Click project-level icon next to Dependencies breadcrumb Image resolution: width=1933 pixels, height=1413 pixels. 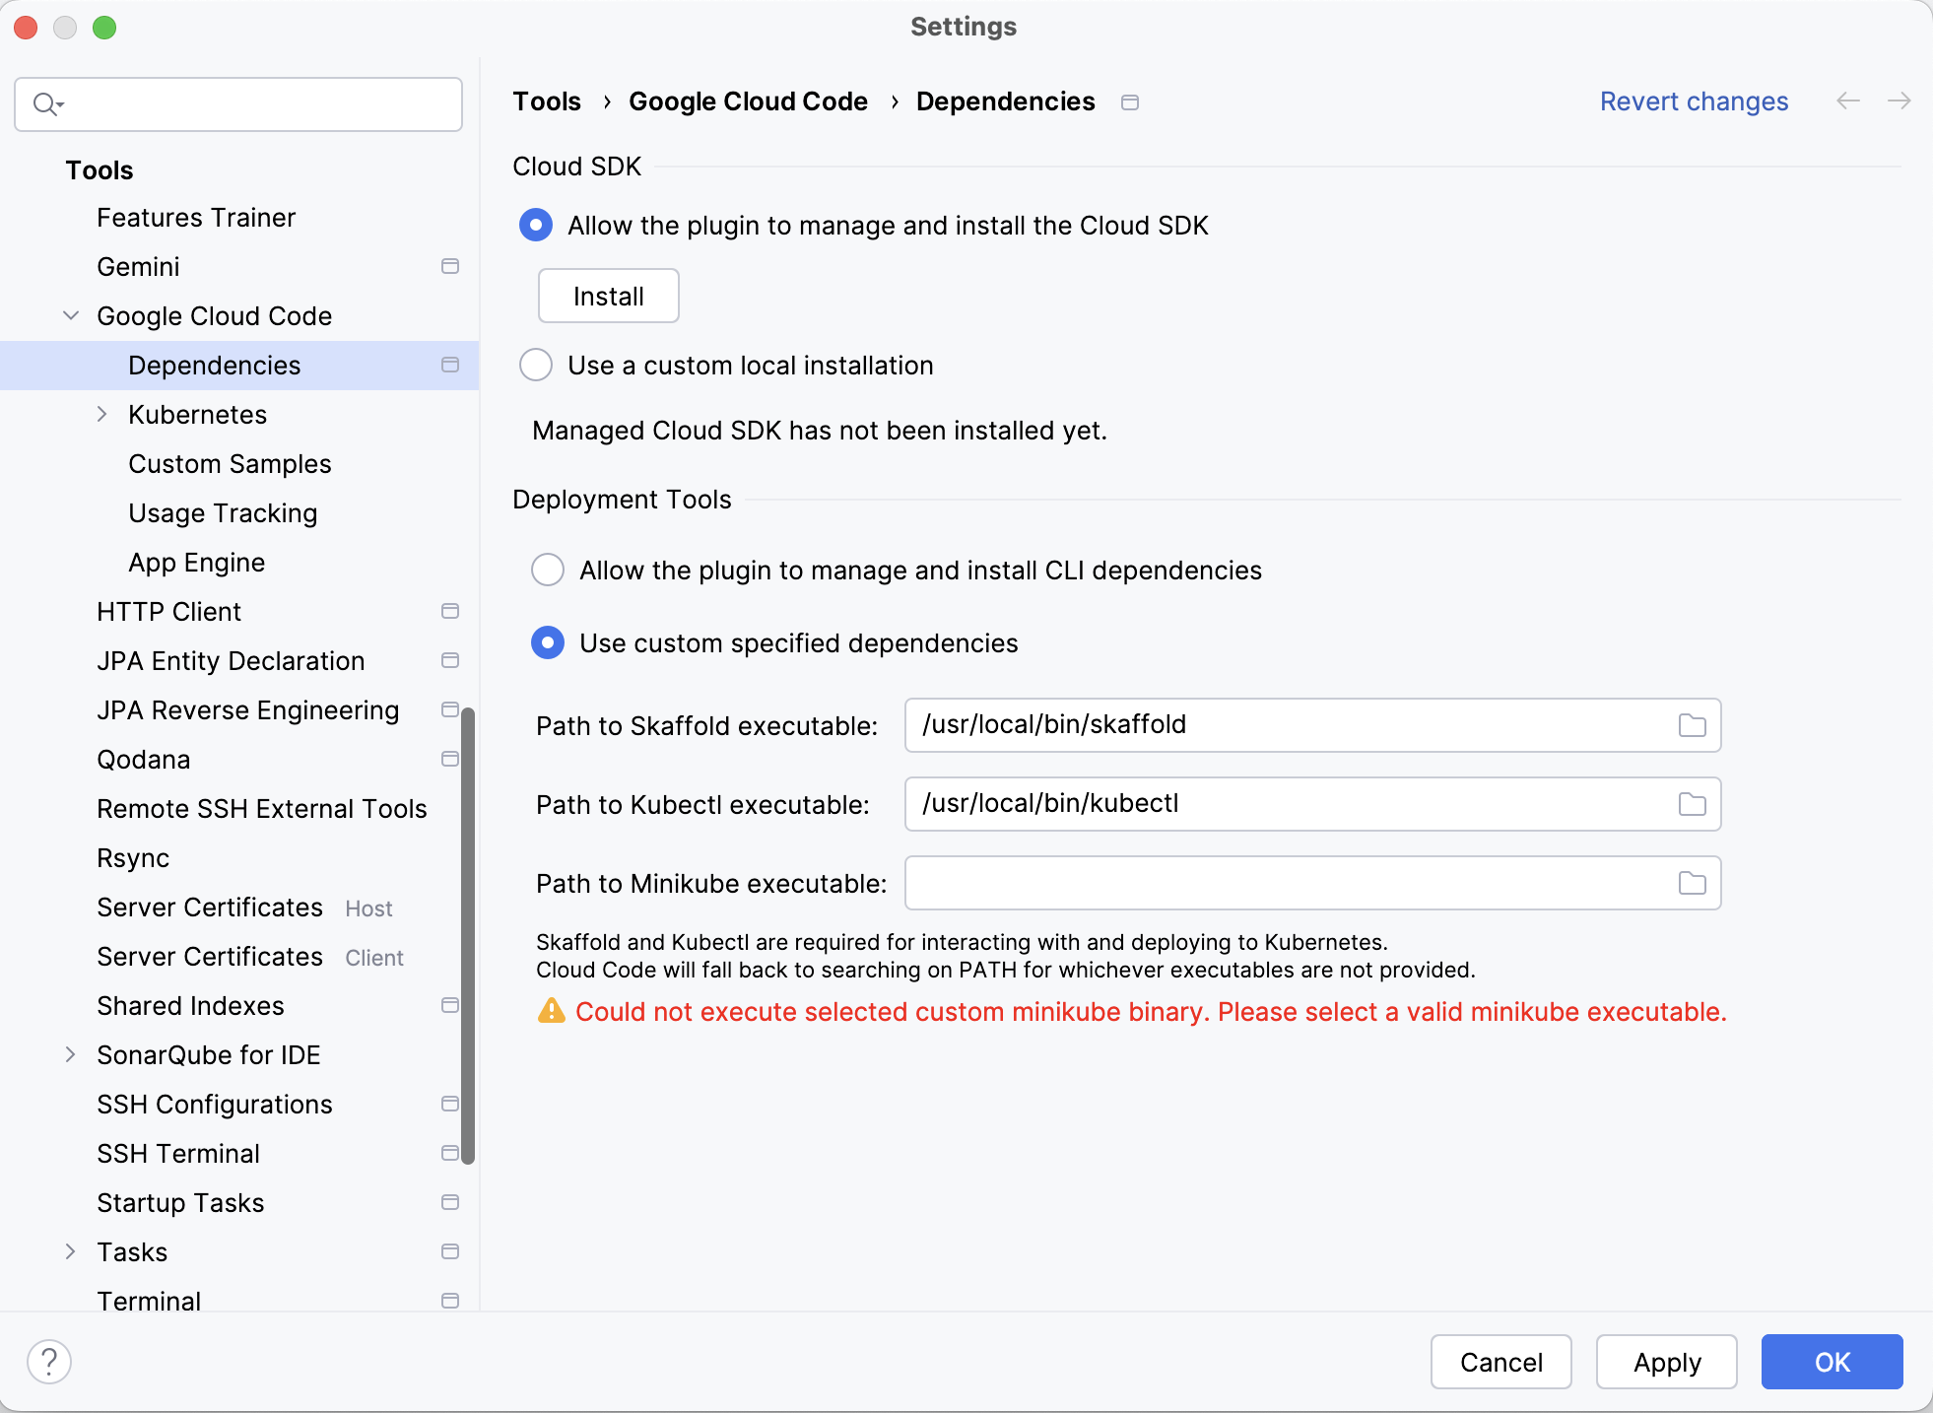click(x=1130, y=102)
